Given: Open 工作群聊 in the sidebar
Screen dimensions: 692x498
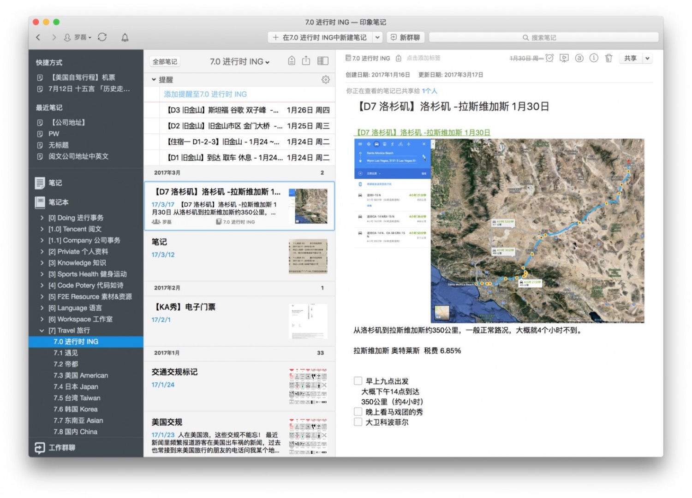Looking at the screenshot, I should tap(62, 447).
